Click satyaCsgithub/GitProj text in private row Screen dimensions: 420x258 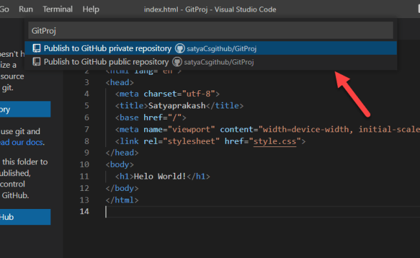click(222, 48)
